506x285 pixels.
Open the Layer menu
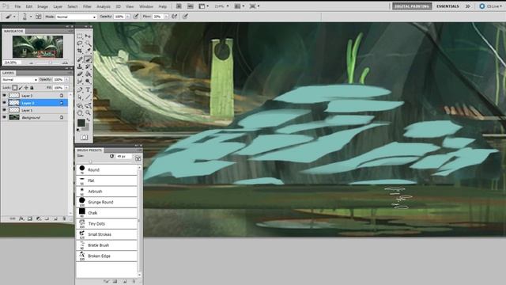pos(58,6)
